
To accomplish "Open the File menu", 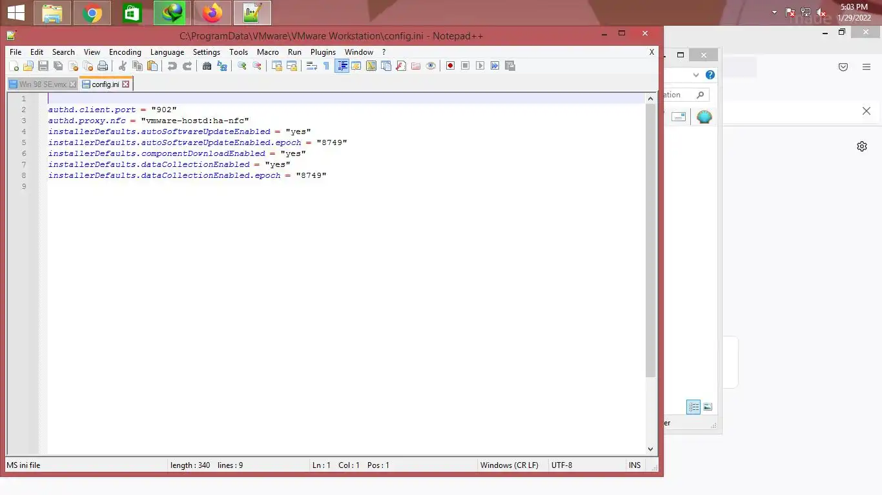I will [x=15, y=52].
